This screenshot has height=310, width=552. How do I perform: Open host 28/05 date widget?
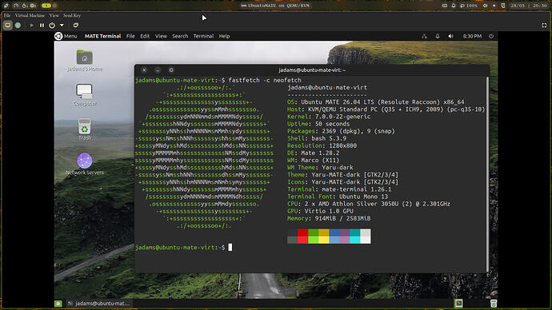click(518, 6)
